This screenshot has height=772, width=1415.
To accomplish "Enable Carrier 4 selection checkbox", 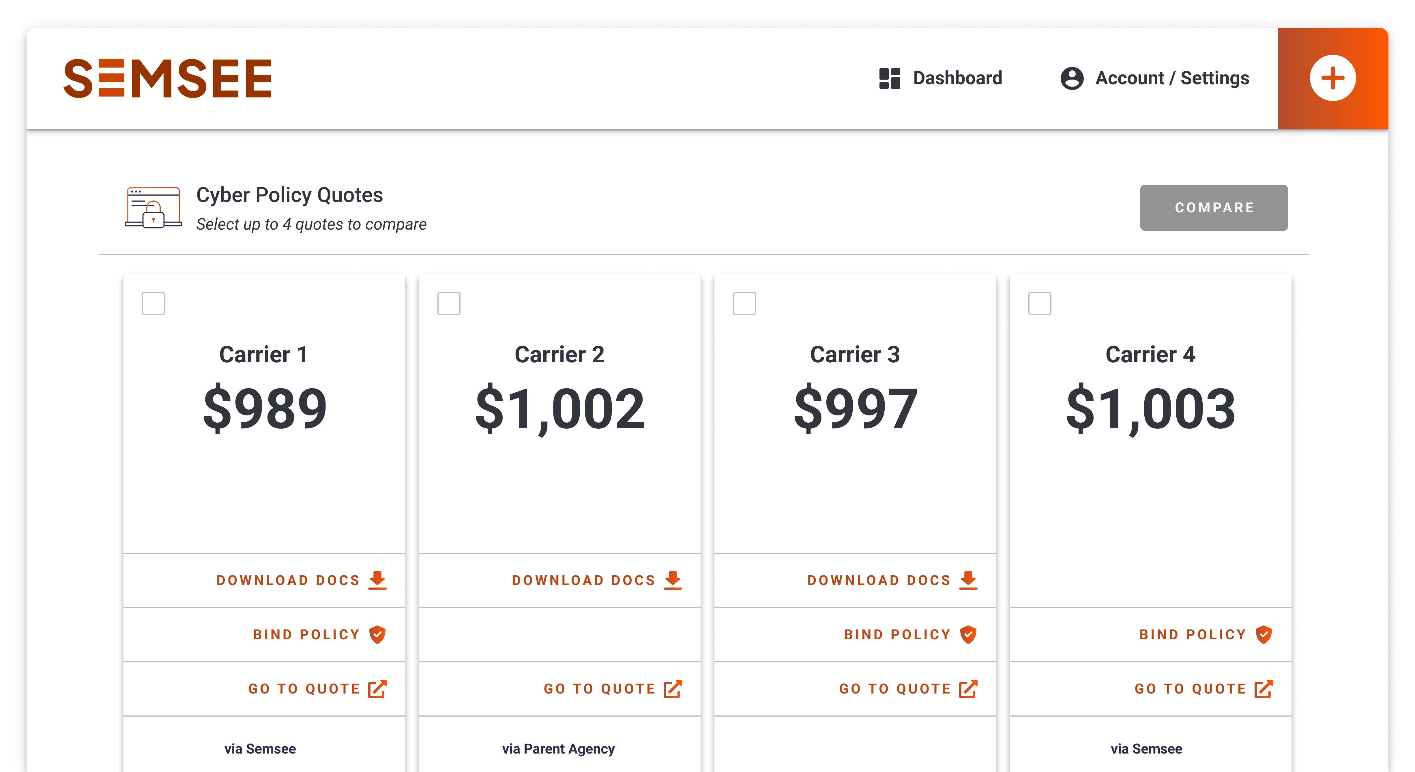I will coord(1039,304).
